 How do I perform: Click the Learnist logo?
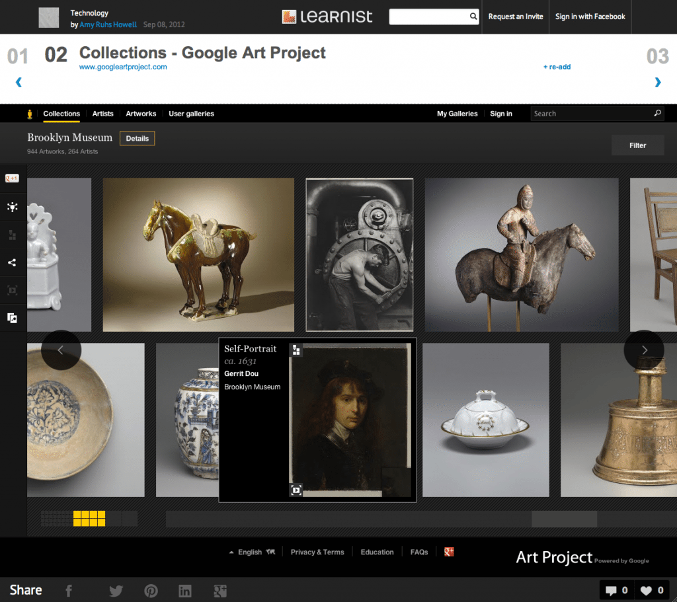327,17
